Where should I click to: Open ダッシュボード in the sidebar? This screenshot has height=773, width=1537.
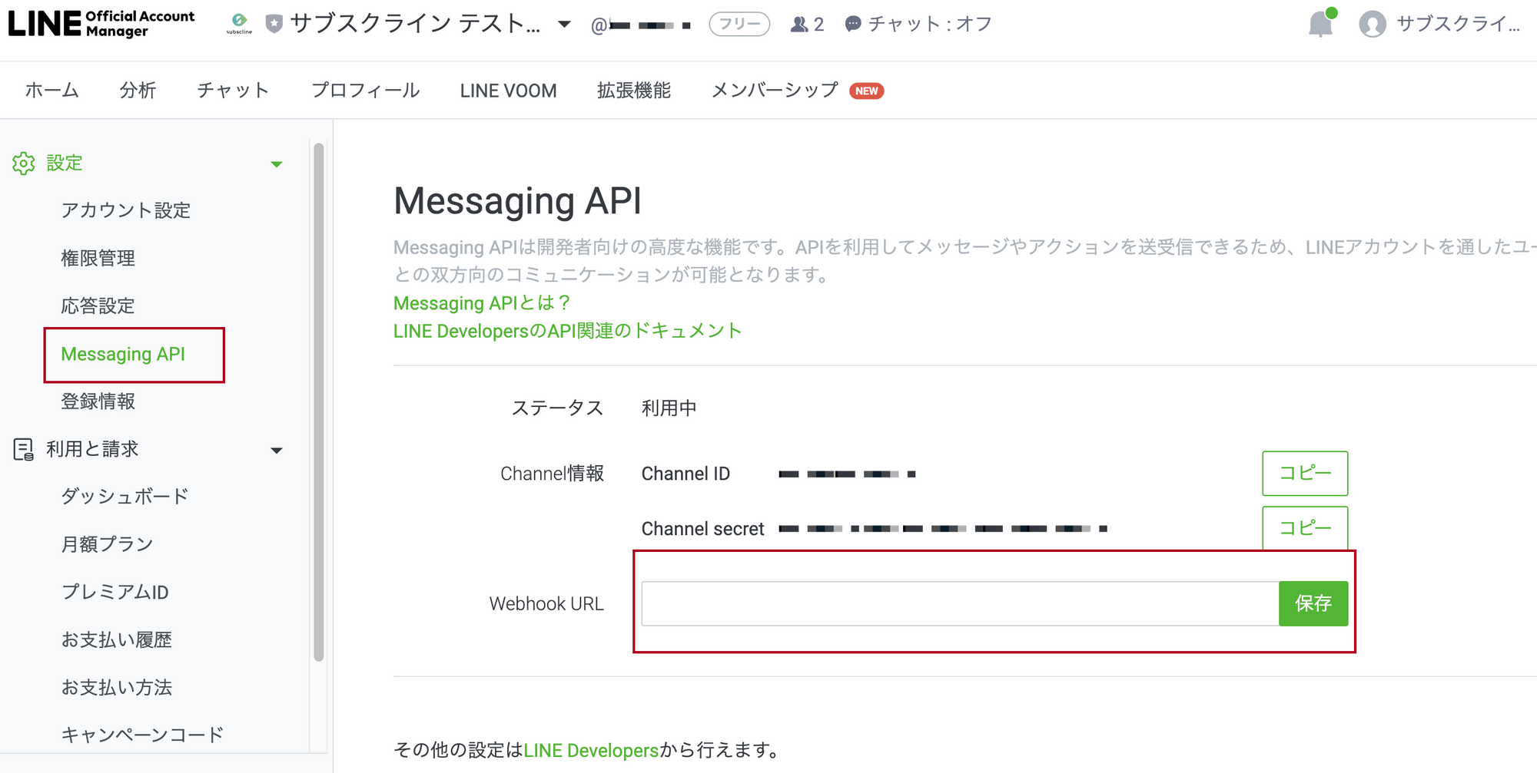click(x=125, y=497)
